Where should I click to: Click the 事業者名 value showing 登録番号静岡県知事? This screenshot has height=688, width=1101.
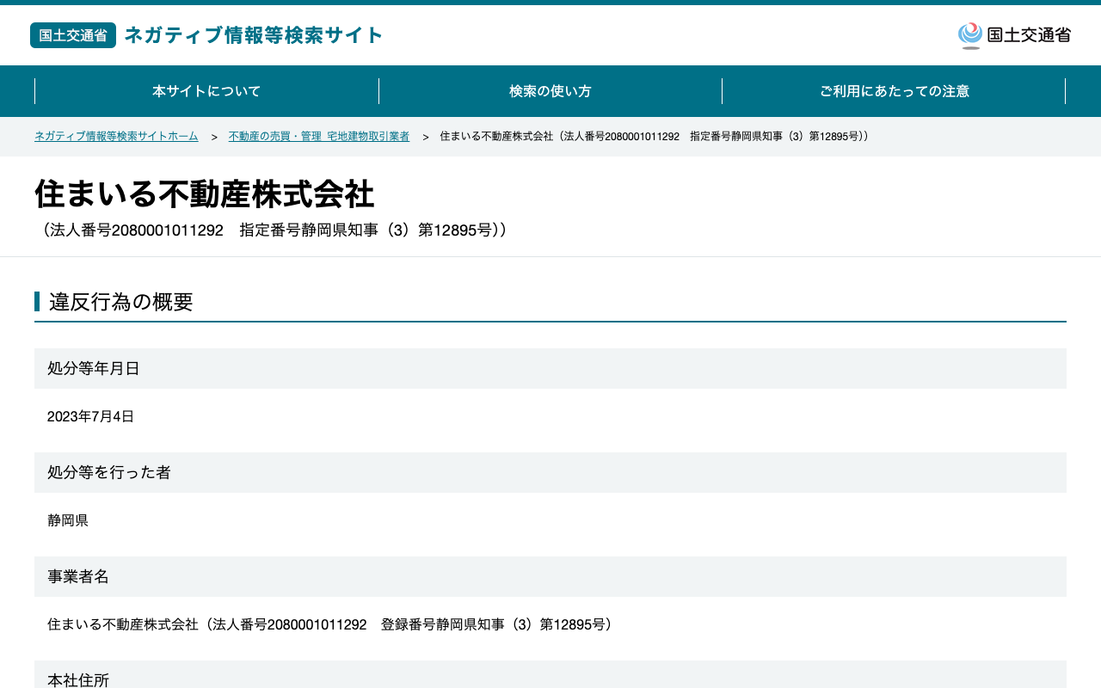tap(333, 624)
